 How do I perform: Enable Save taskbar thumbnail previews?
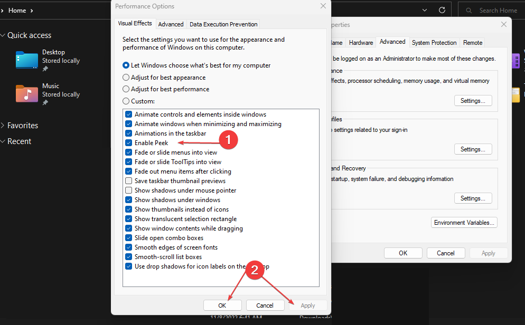pos(128,181)
